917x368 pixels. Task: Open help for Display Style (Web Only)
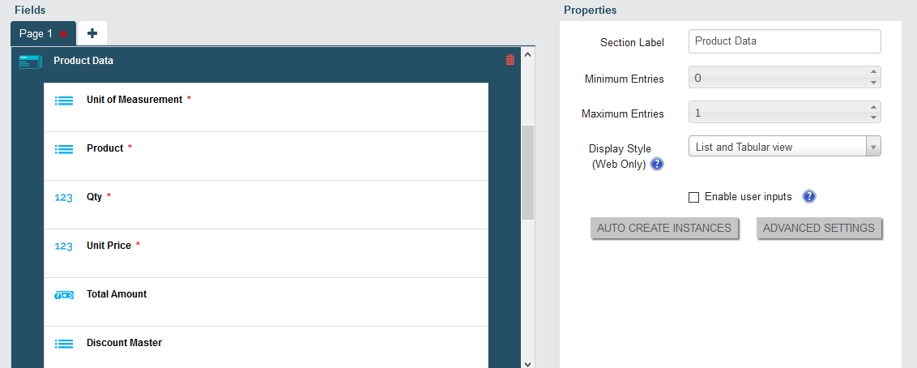657,165
